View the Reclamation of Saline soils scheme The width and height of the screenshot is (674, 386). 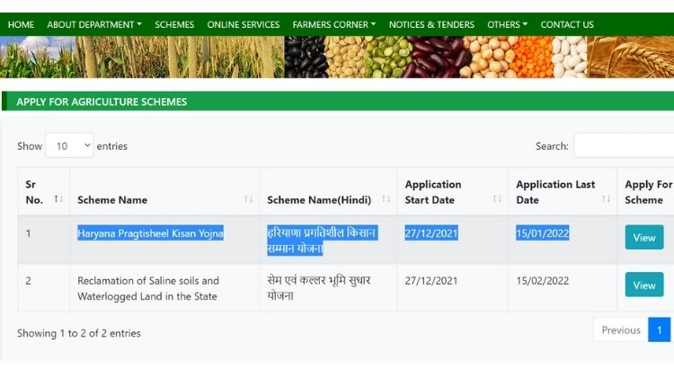(644, 285)
